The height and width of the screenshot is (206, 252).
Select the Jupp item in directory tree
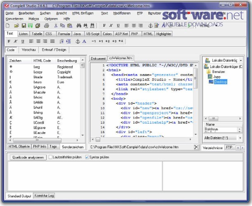(x=217, y=77)
